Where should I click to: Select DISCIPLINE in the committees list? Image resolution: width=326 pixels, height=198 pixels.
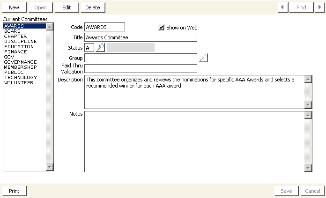click(x=24, y=41)
